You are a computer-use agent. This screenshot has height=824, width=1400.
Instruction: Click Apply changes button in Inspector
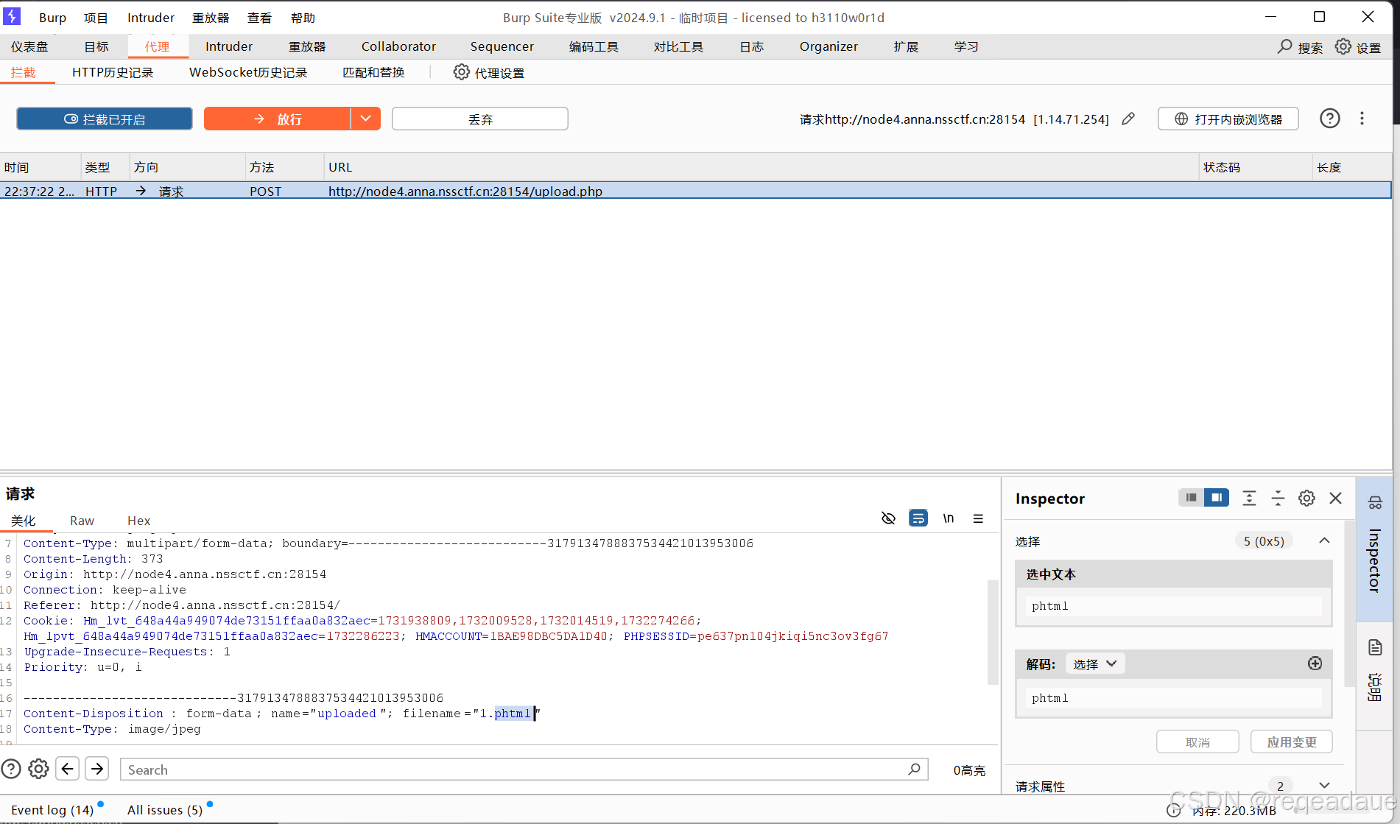[x=1291, y=742]
